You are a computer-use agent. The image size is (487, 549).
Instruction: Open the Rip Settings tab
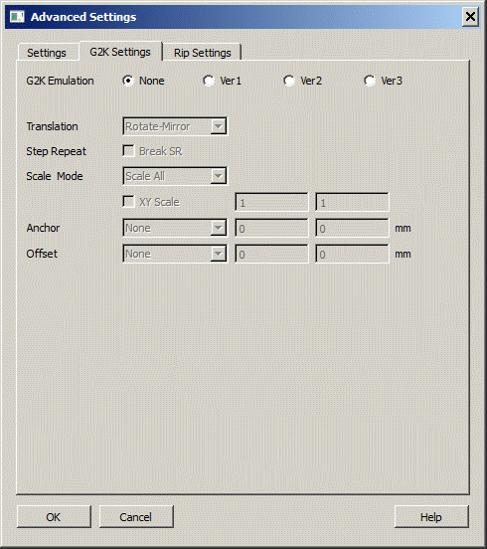point(202,53)
